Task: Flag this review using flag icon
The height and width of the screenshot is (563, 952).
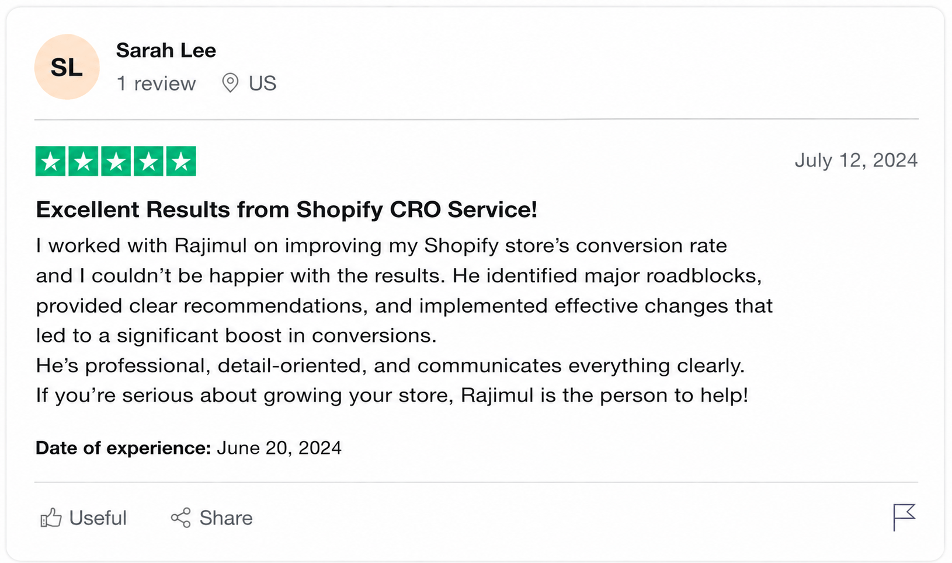Action: (904, 517)
